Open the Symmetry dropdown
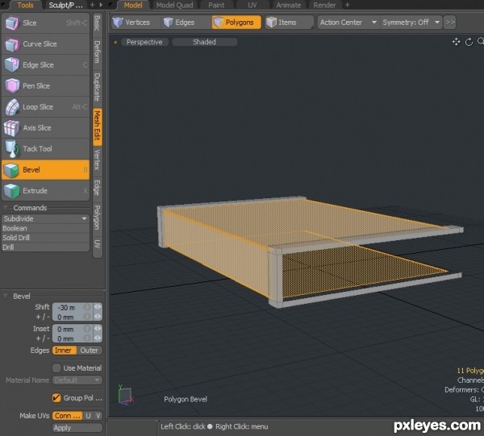The width and height of the screenshot is (484, 436). [x=411, y=23]
